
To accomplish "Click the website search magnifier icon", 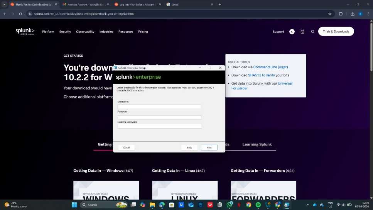I will [x=312, y=32].
